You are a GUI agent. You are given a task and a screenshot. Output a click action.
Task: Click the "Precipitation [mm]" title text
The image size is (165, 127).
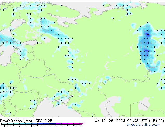click(x=17, y=121)
